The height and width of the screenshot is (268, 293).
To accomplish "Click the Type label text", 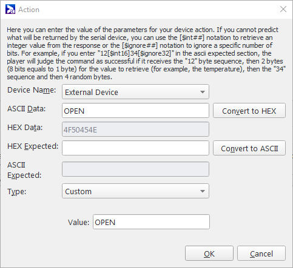I will 17,191.
